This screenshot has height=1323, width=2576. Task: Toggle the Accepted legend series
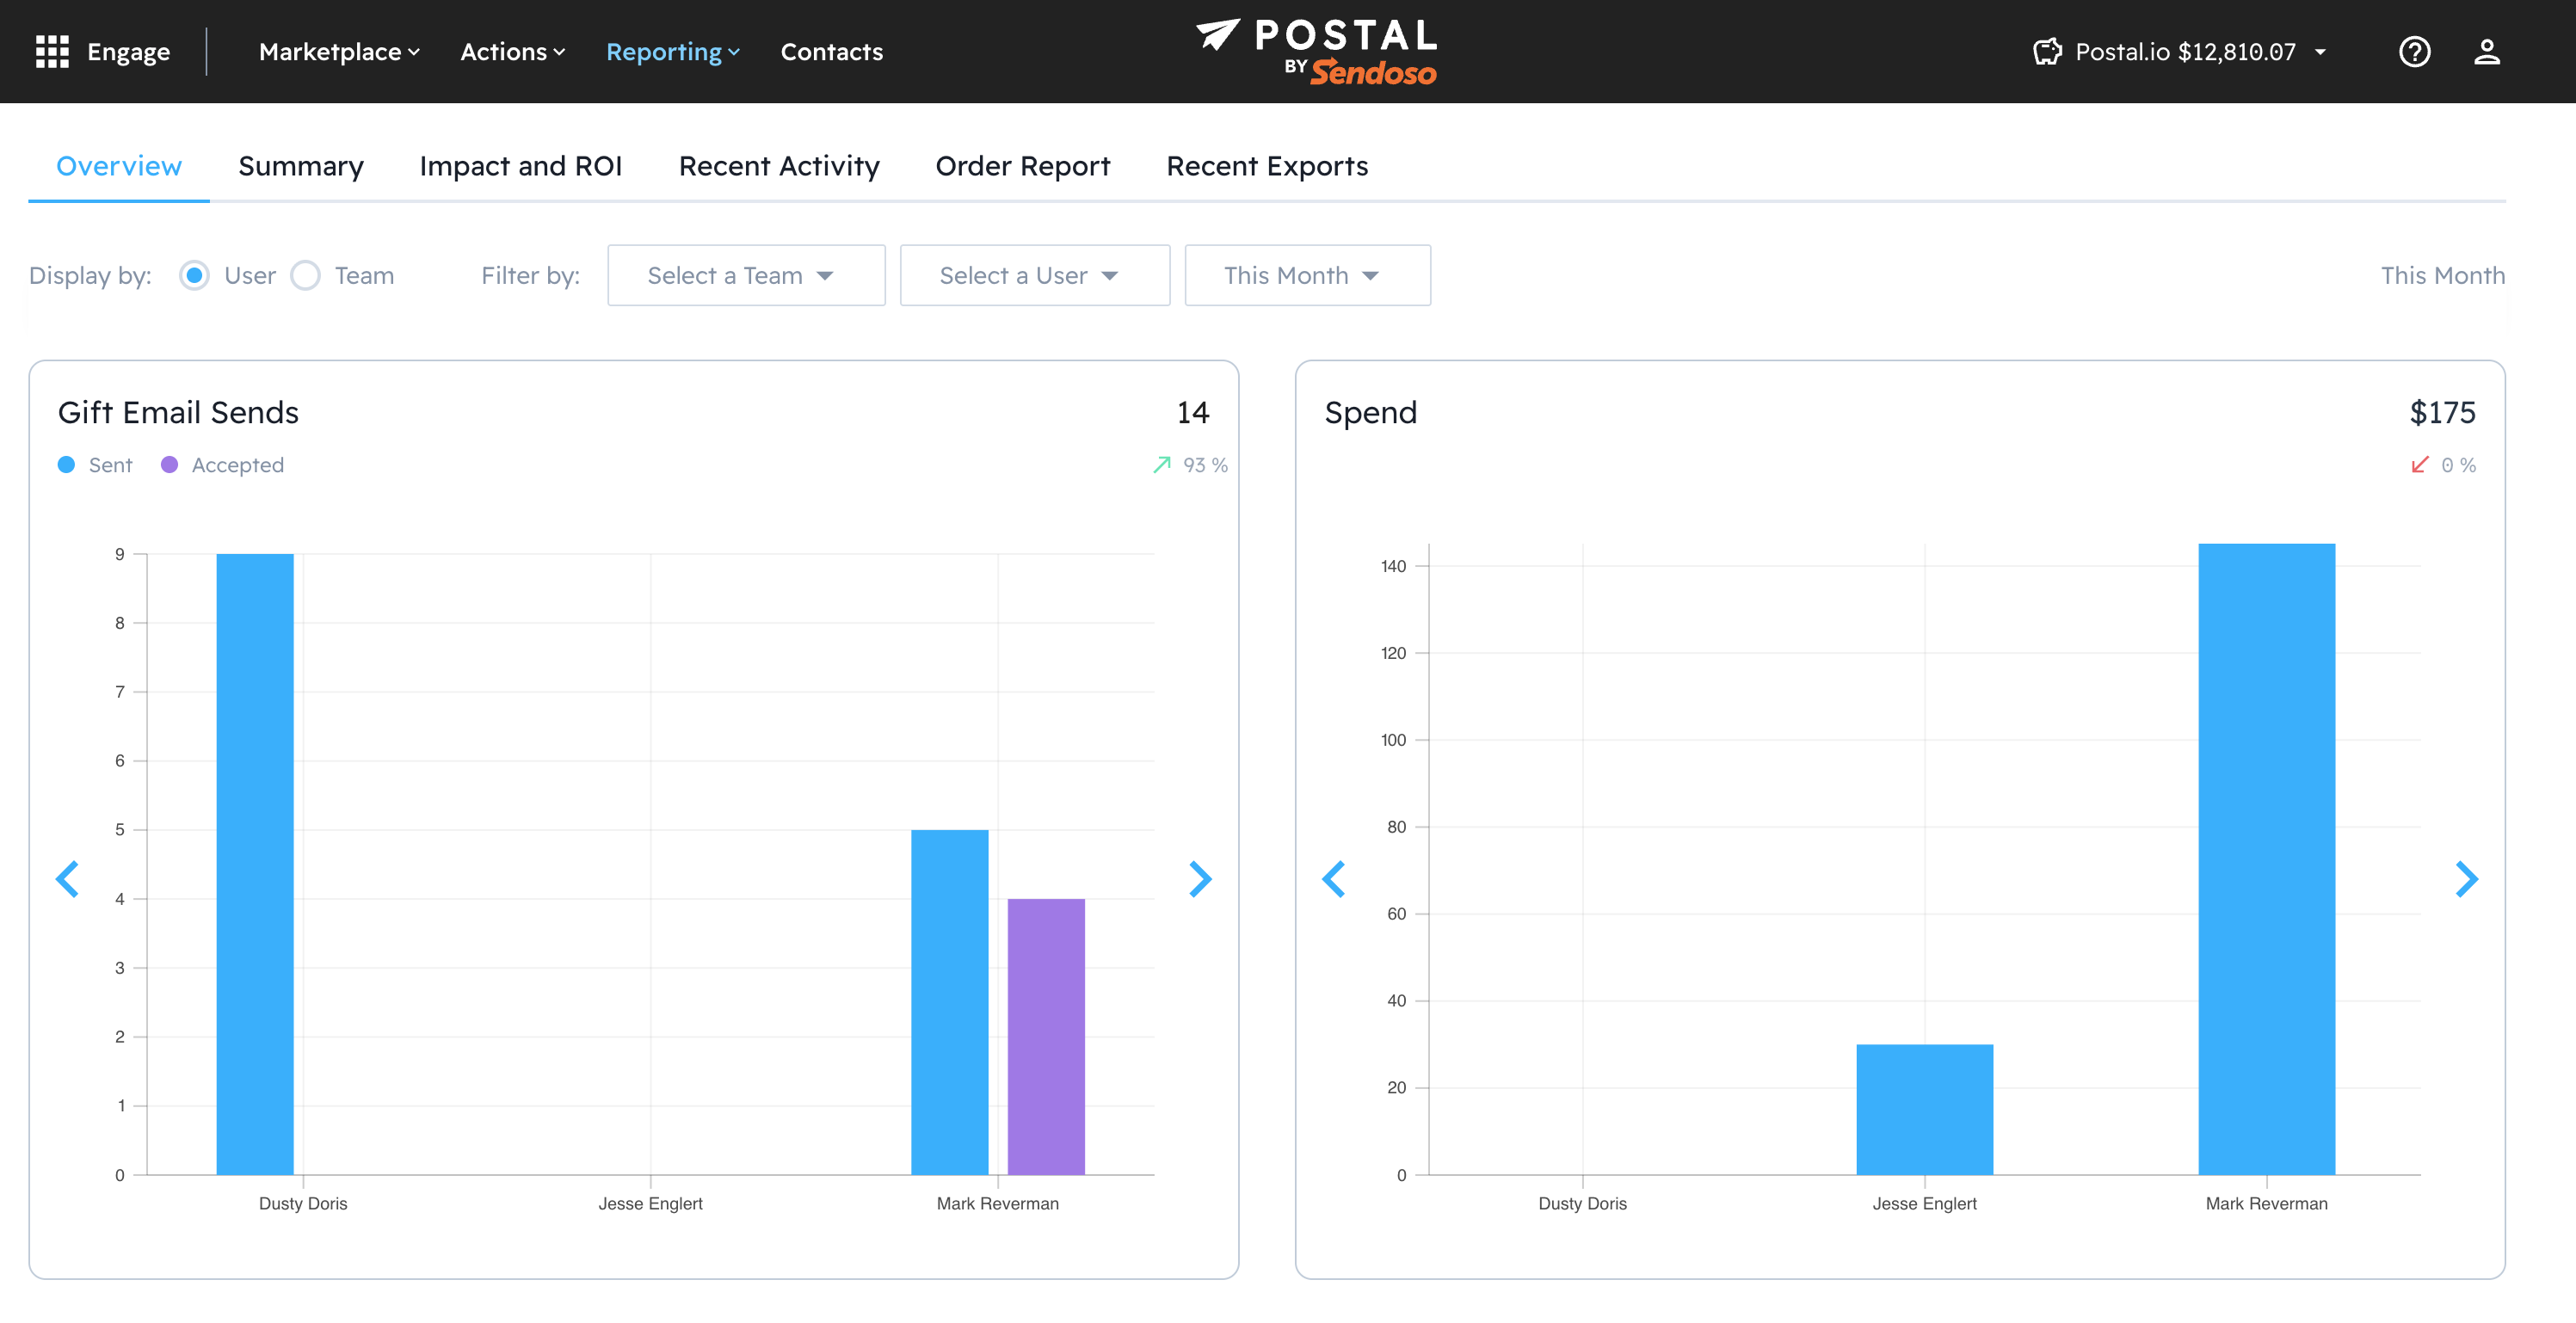237,465
